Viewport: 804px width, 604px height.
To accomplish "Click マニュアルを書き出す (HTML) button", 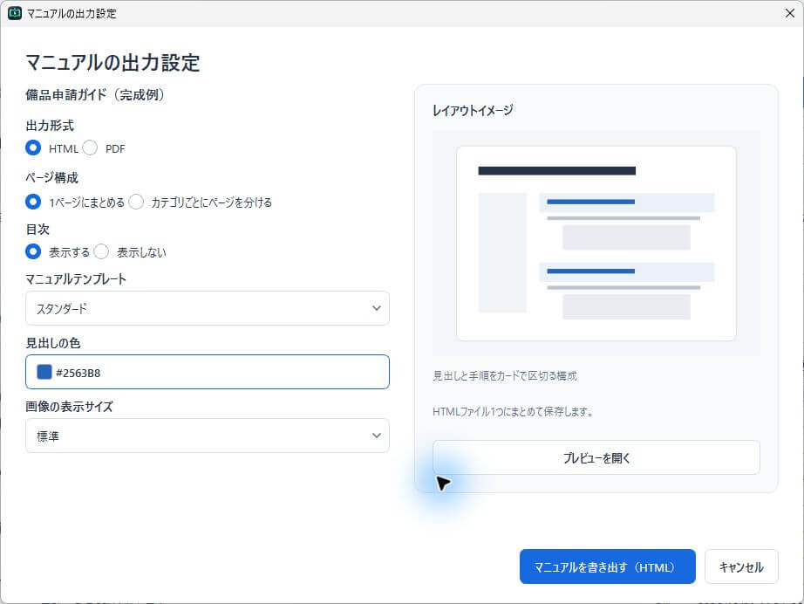I will point(608,566).
